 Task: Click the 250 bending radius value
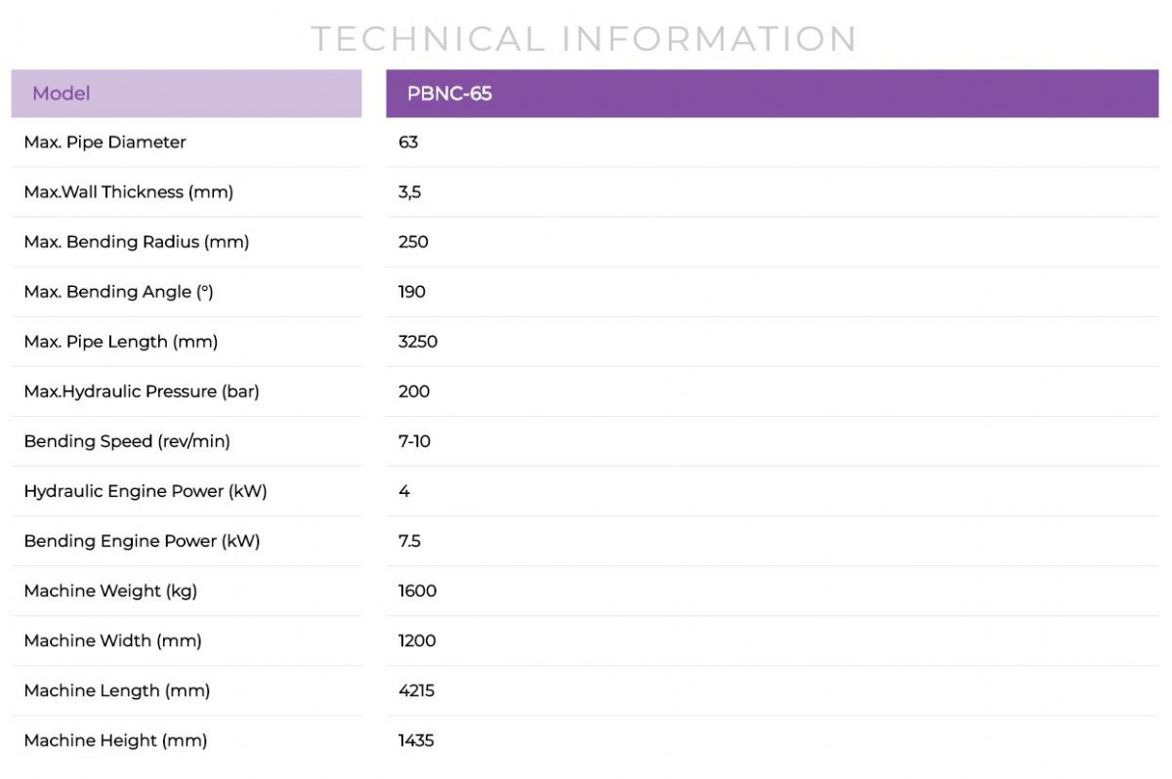point(413,242)
